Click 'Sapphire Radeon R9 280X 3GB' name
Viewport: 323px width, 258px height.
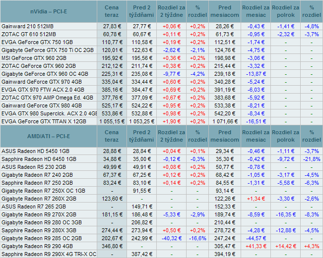[39, 230]
